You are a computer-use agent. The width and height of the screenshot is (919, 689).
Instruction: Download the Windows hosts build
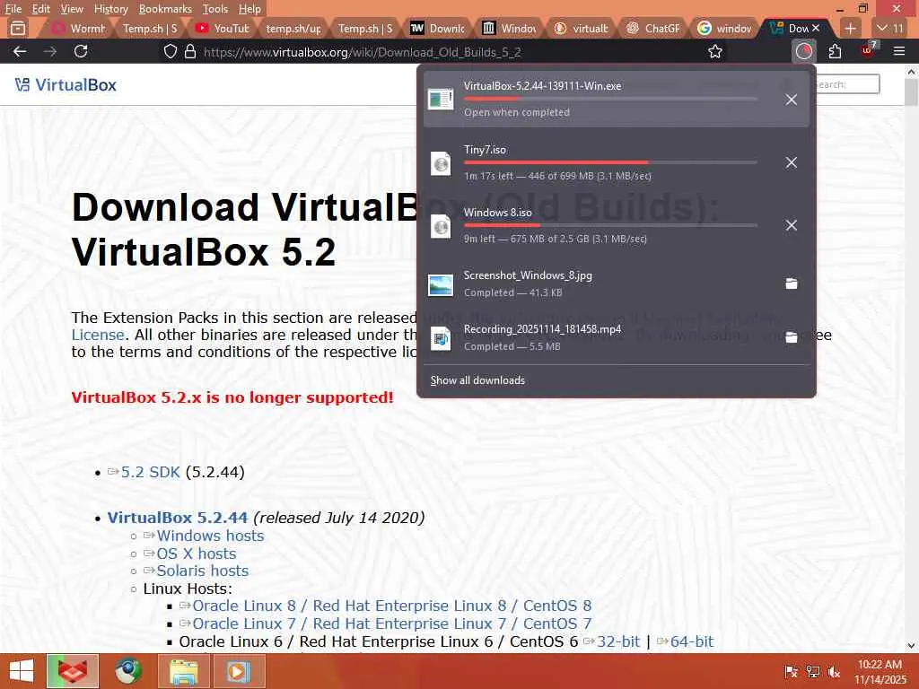210,536
